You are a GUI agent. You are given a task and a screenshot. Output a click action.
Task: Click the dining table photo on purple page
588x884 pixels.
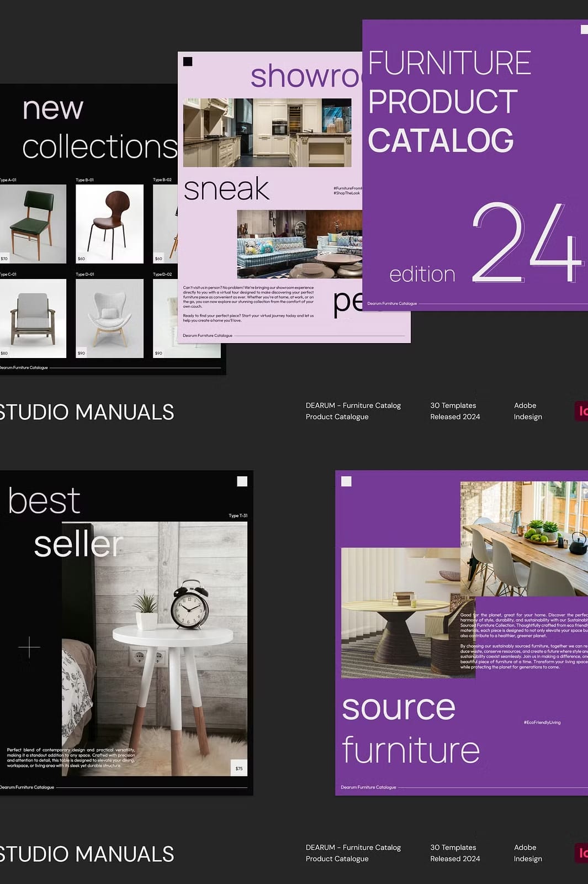[x=524, y=539]
